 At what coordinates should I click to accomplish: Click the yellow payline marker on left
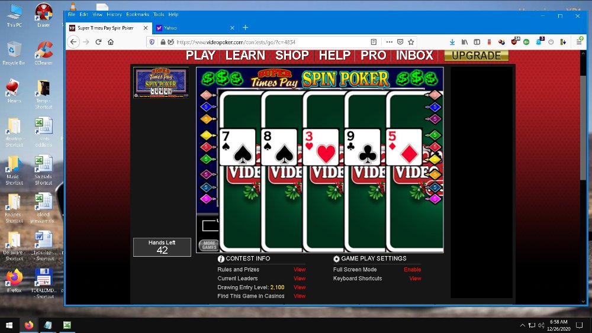207,135
